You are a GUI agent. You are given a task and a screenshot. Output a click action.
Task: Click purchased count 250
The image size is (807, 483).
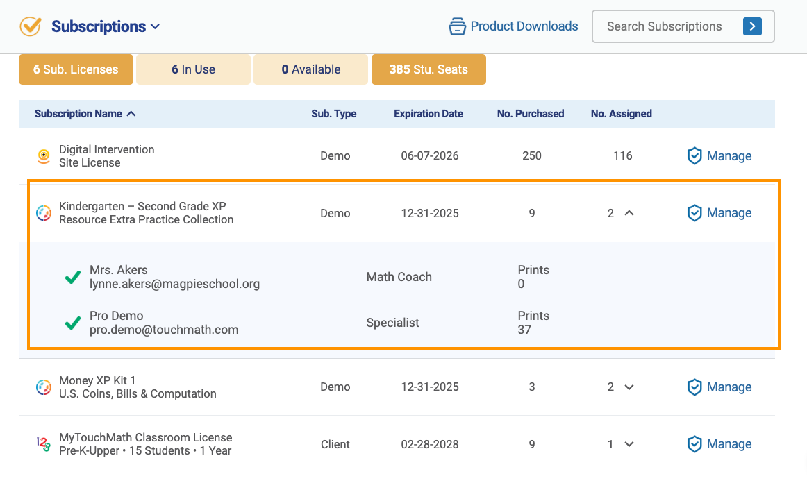point(532,156)
